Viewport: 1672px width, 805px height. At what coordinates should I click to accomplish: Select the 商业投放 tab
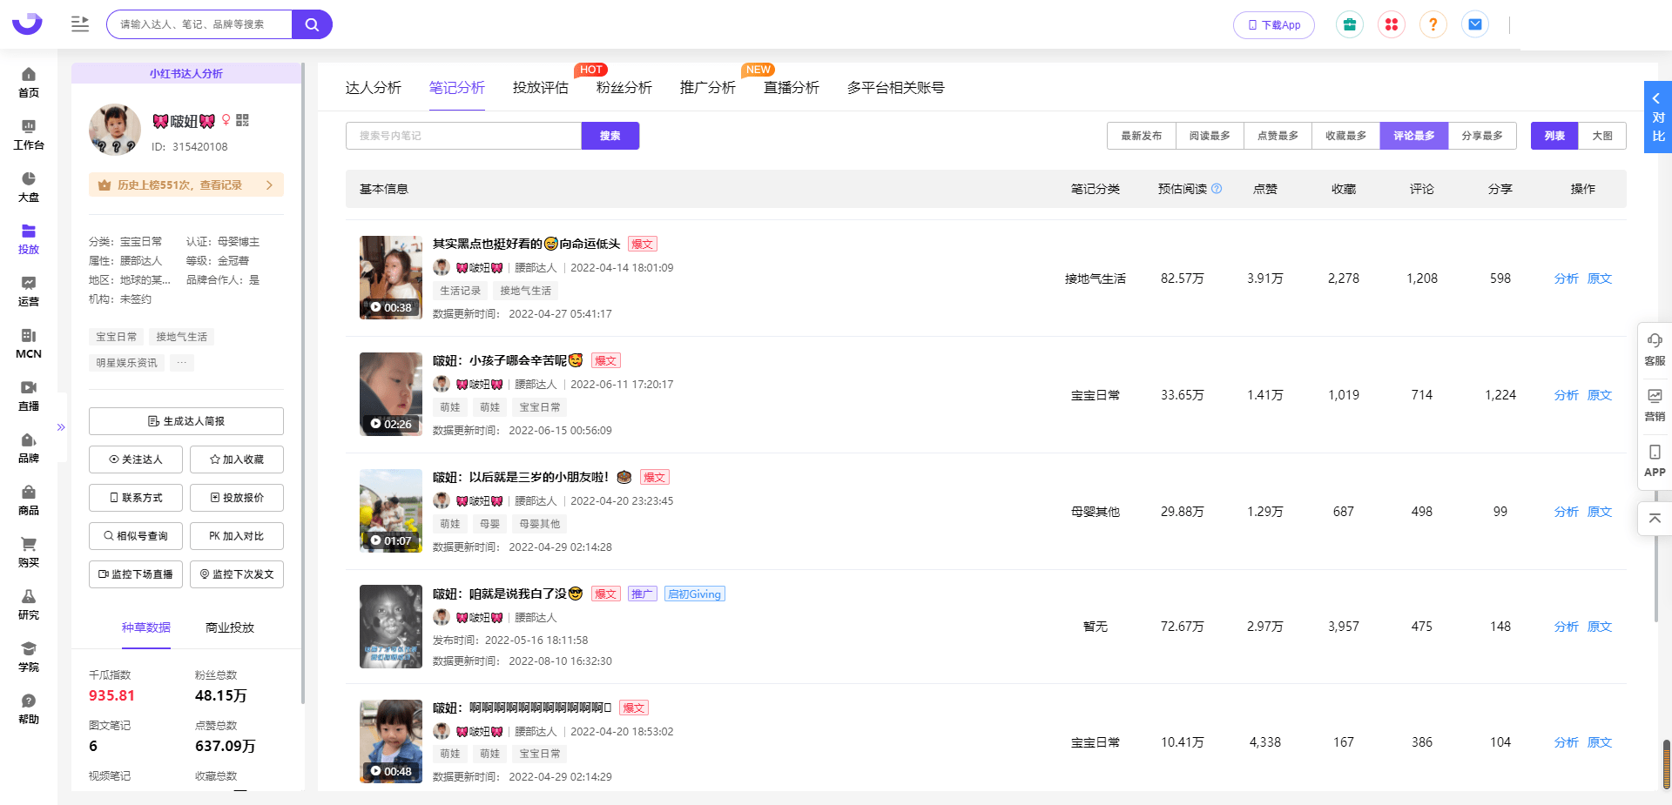(x=230, y=627)
